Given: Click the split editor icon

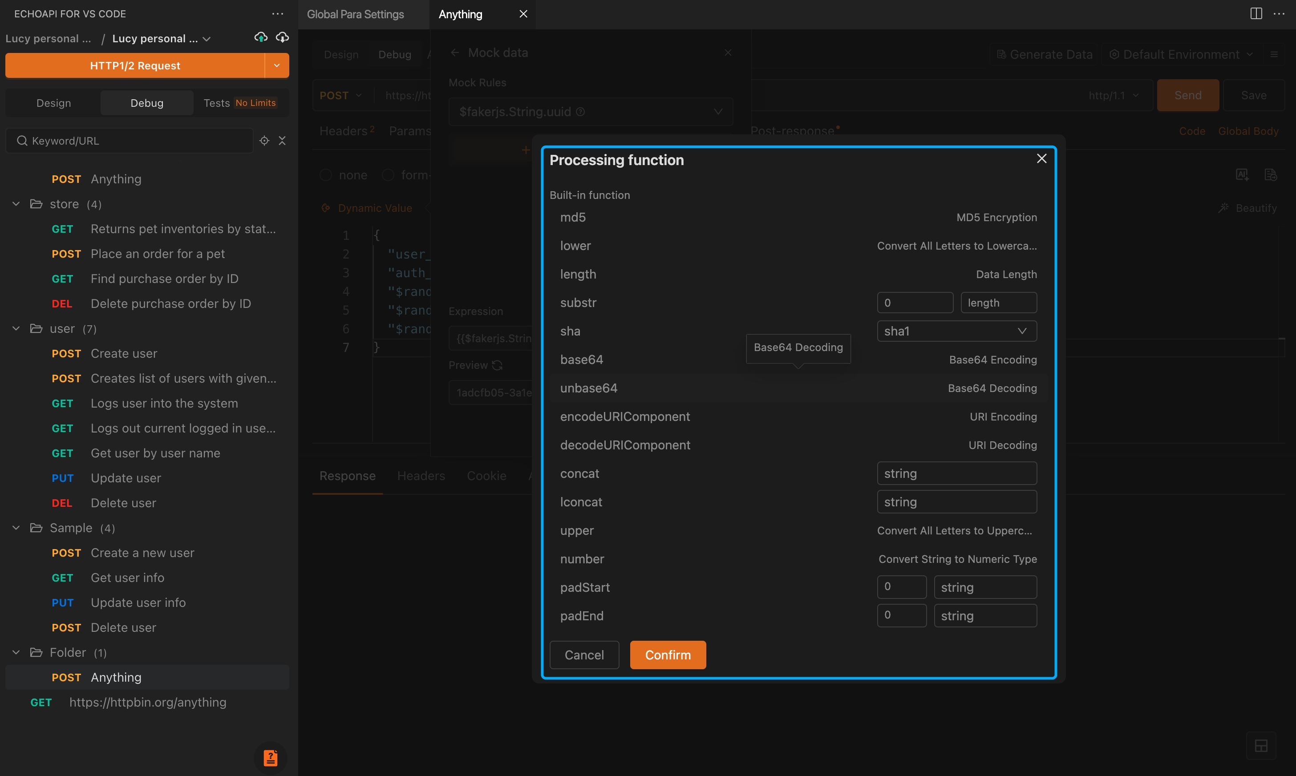Looking at the screenshot, I should click(x=1256, y=14).
